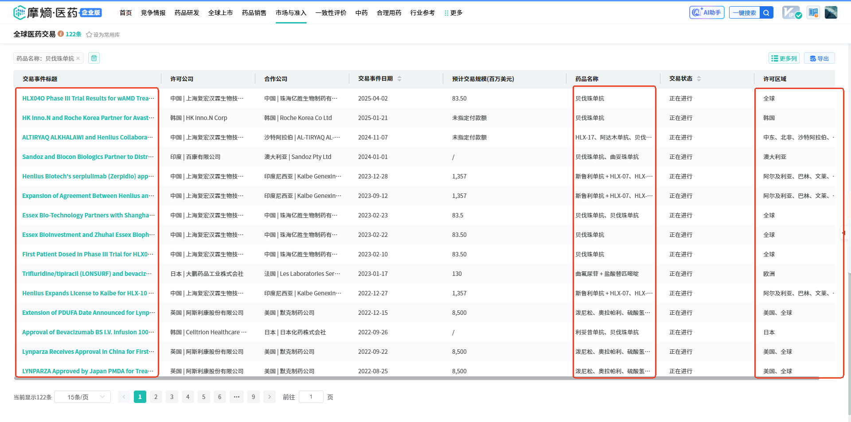Sort by 交易事件日期 column arrows
Viewport: 851px width, 422px height.
click(x=399, y=78)
